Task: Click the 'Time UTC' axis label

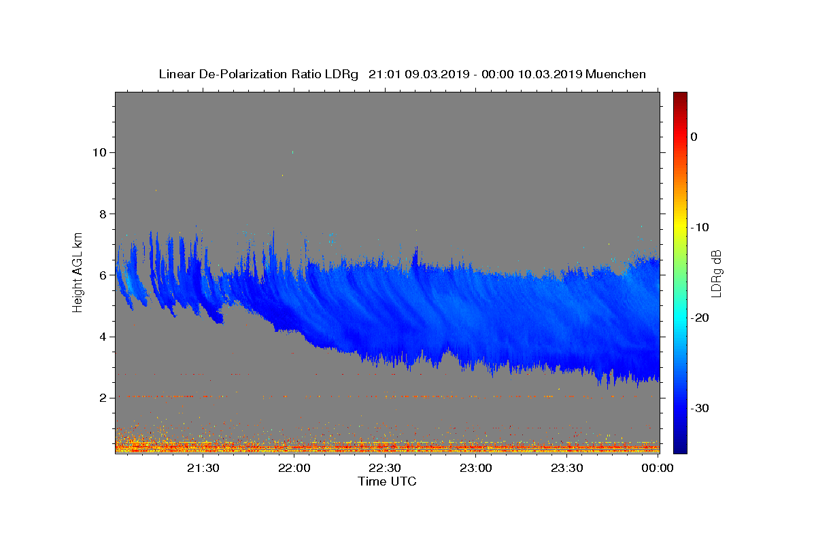Action: [x=387, y=481]
